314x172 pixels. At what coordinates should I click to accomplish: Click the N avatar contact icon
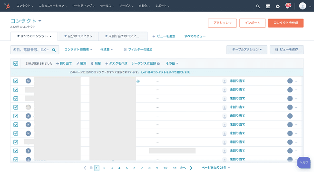28,133
